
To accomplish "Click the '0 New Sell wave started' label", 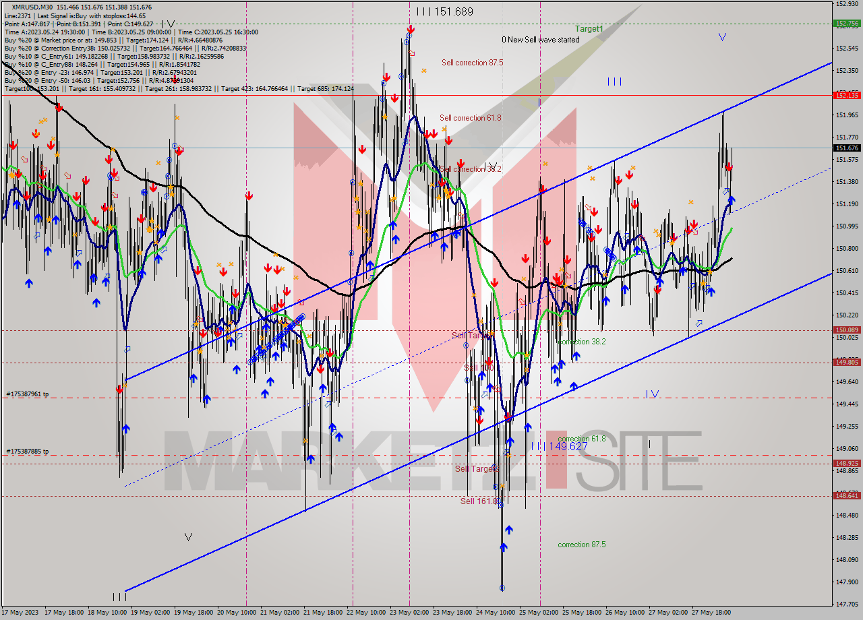I will (540, 40).
